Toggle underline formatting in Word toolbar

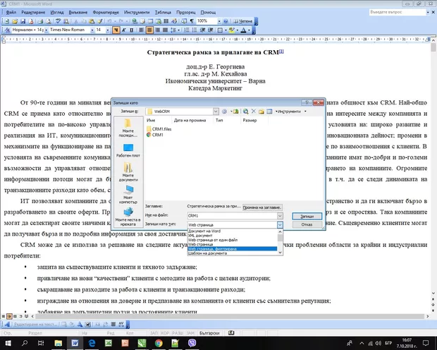[x=132, y=30]
